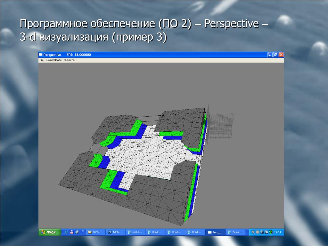Launch Internet Explorer from quick launch
The image size is (328, 246).
click(x=66, y=232)
